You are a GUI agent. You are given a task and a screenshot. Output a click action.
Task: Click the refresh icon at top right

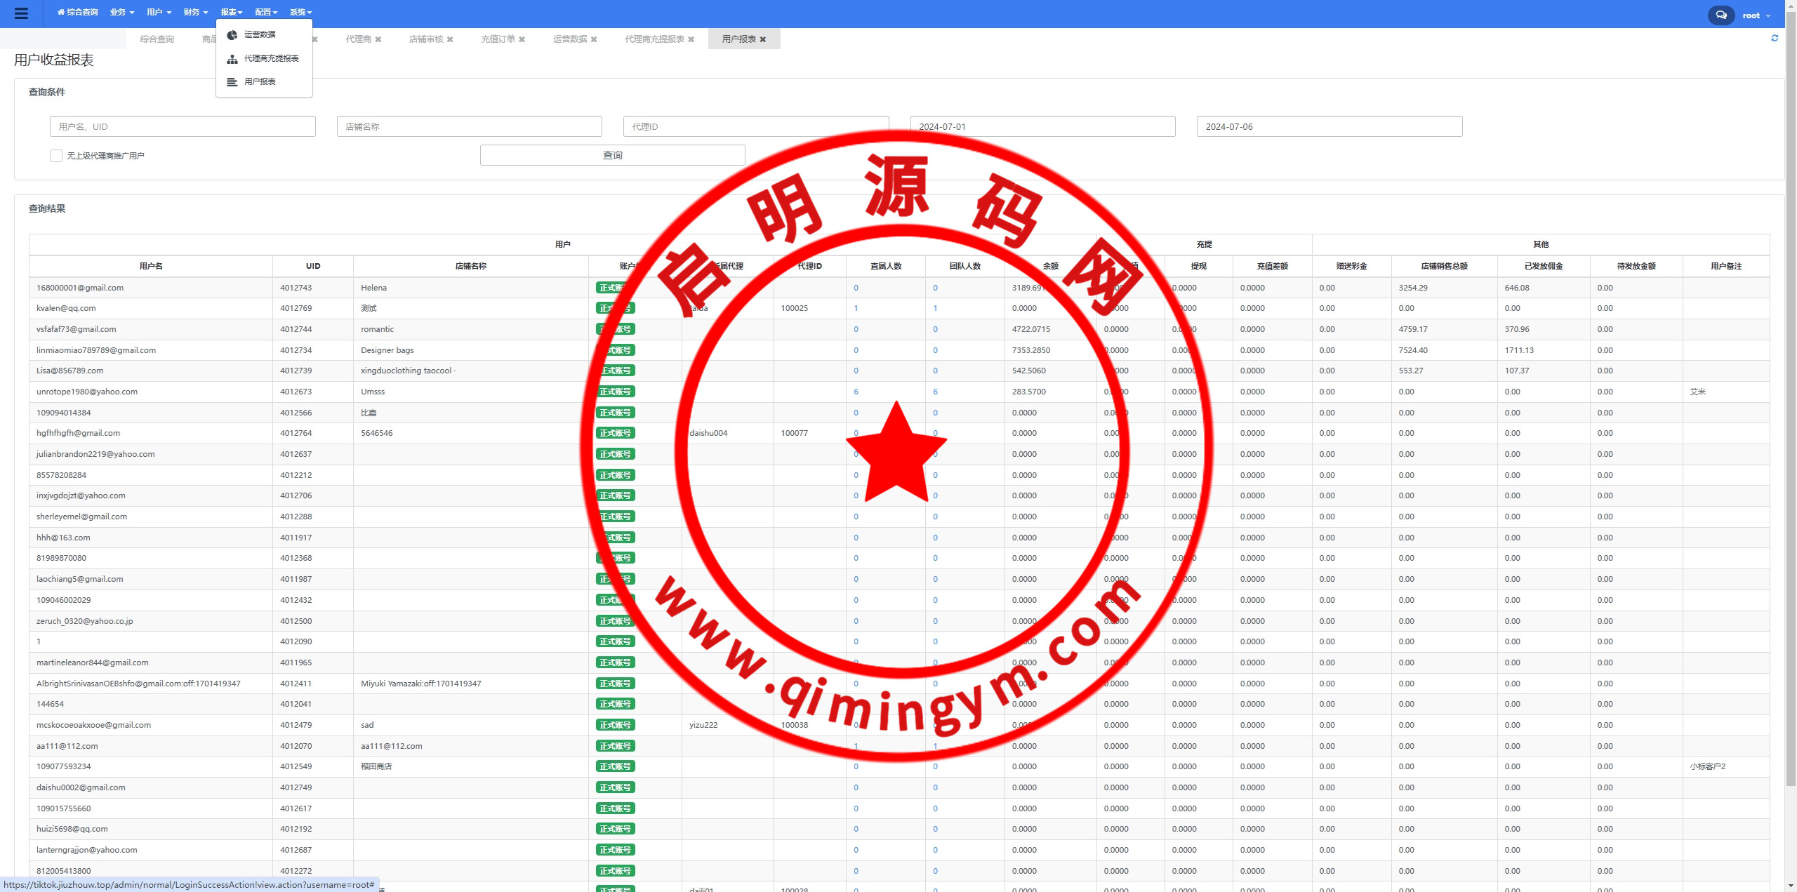1775,39
